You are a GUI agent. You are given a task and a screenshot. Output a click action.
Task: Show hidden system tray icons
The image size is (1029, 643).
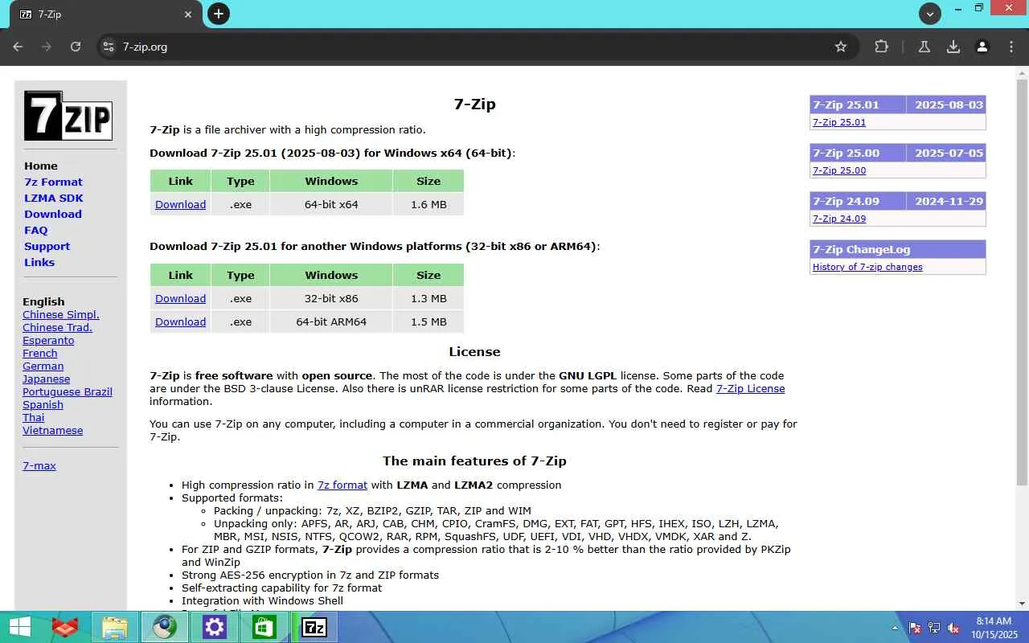tap(896, 628)
